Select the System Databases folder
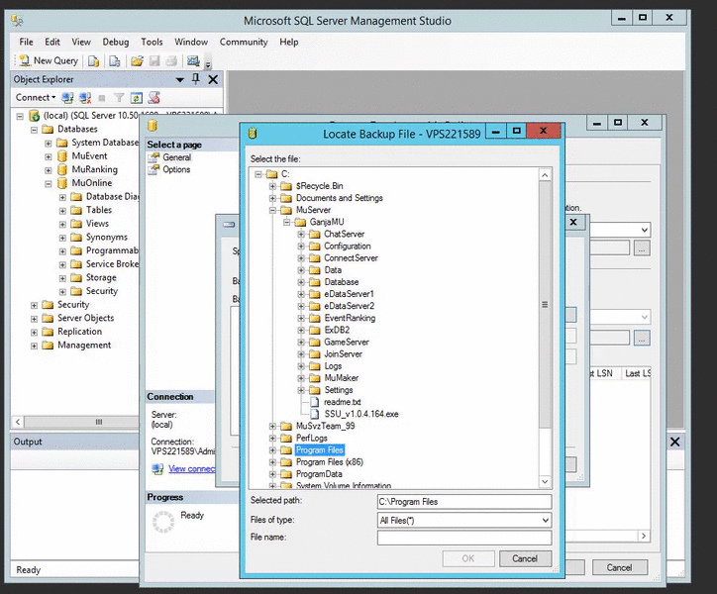The height and width of the screenshot is (594, 717). pyautogui.click(x=105, y=143)
